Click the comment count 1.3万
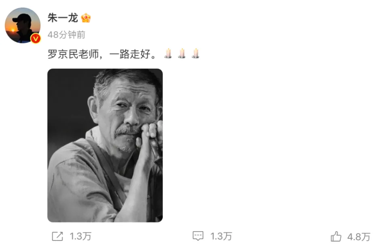 pos(221,237)
